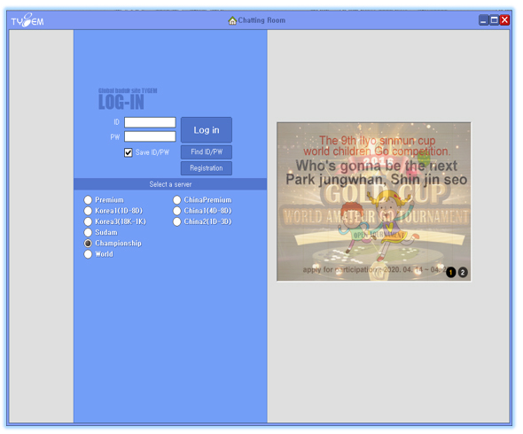Focus the ID input field
523x434 pixels.
tap(150, 122)
